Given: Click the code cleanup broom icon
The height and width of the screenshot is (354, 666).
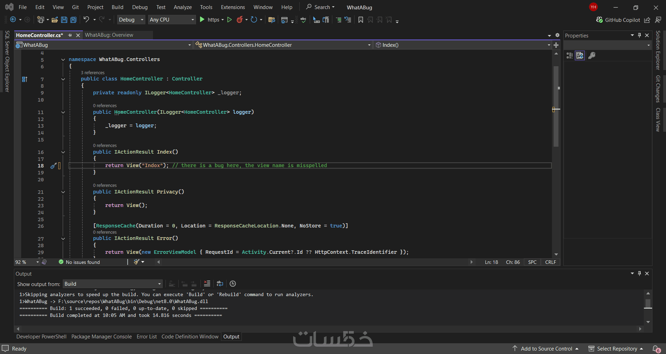Looking at the screenshot, I should click(x=137, y=262).
